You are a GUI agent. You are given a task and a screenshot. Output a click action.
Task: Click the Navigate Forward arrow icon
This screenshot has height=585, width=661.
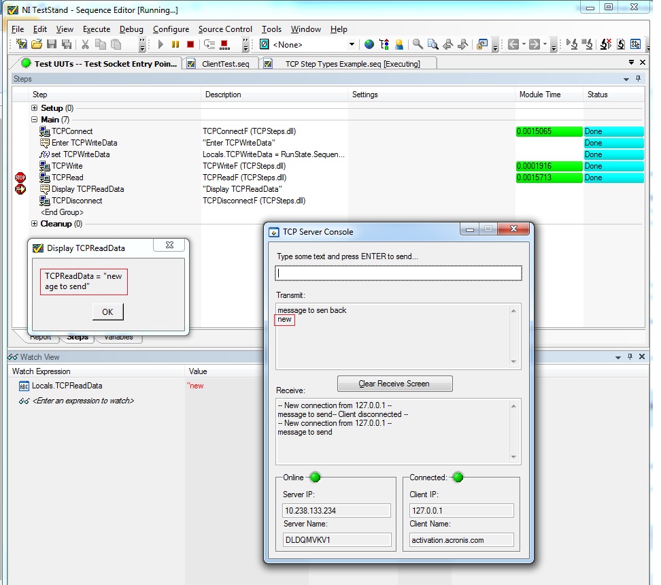click(534, 44)
